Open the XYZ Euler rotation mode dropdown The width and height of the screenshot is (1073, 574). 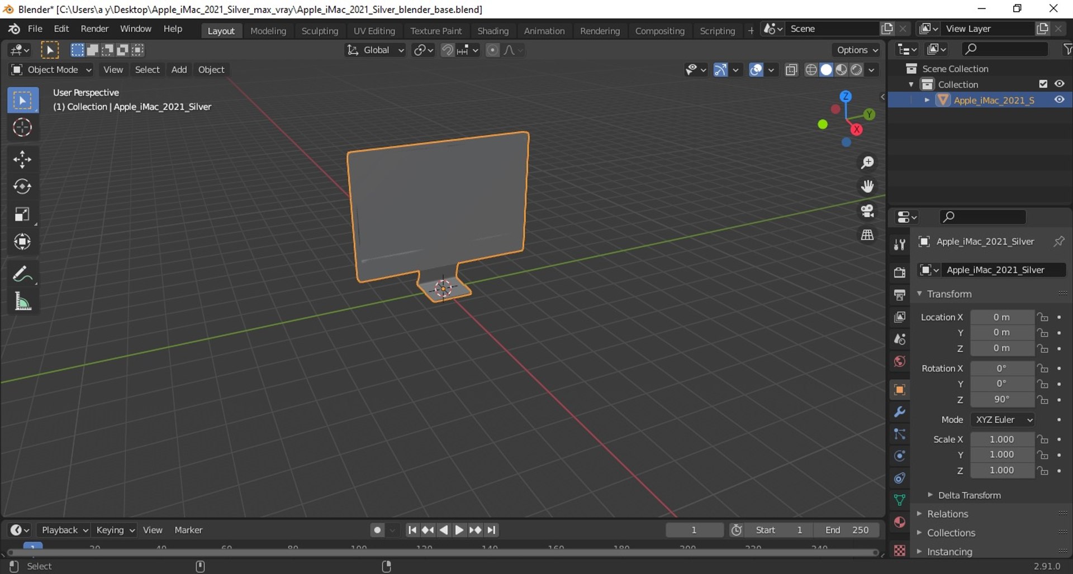pos(1003,419)
